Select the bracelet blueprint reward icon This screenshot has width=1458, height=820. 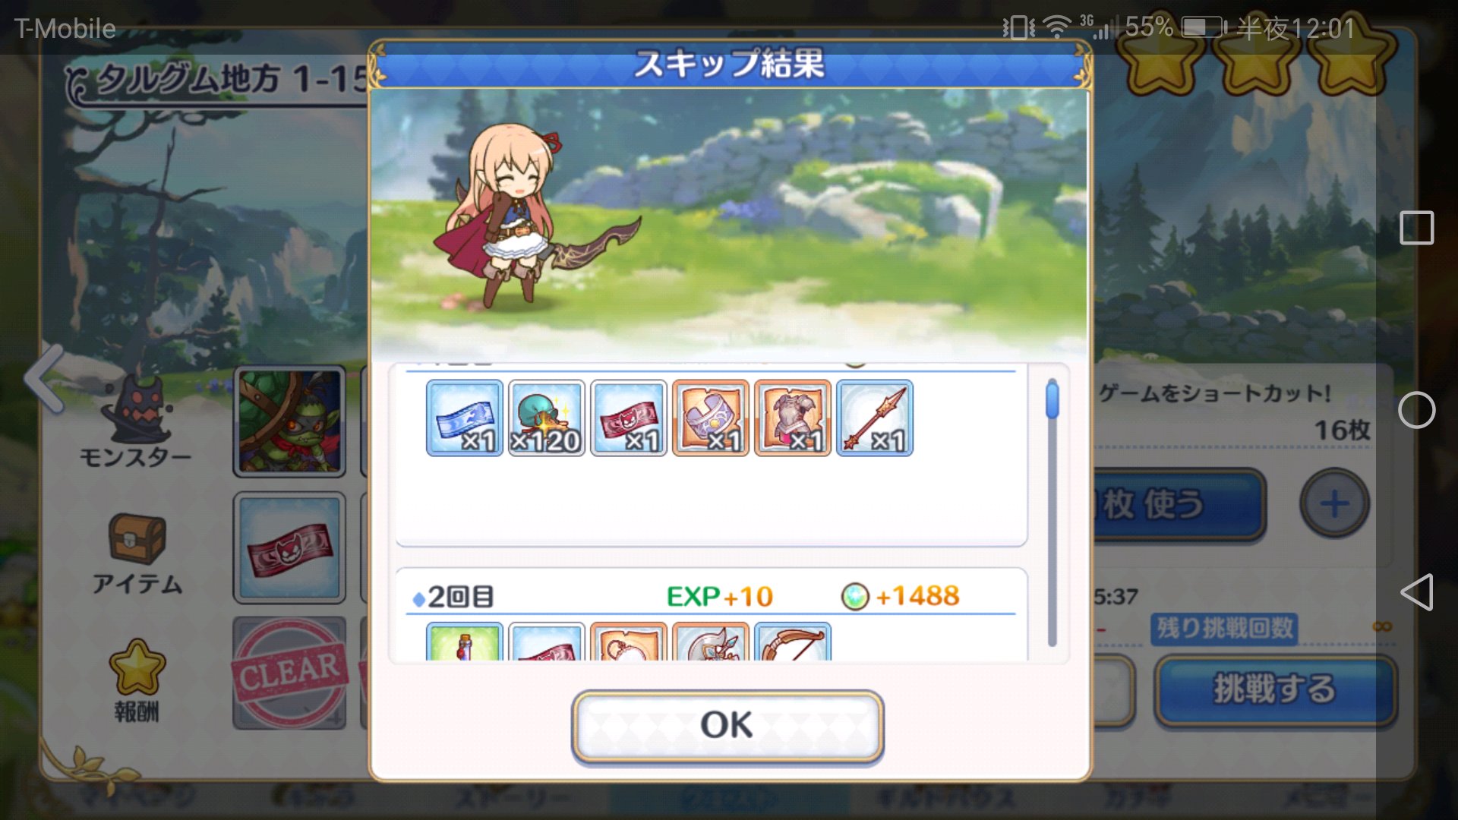[x=710, y=418]
